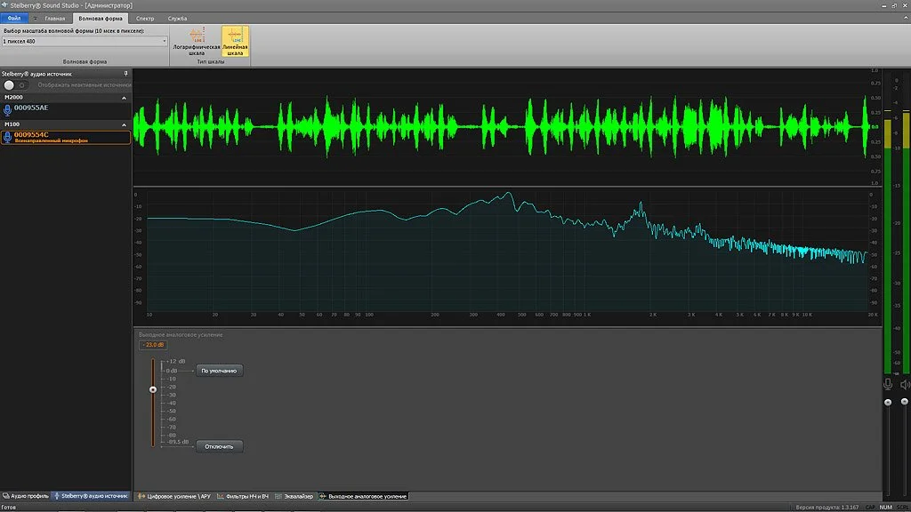Collapse the ribbon using the top-right chevron
The height and width of the screenshot is (512, 911).
(x=905, y=19)
